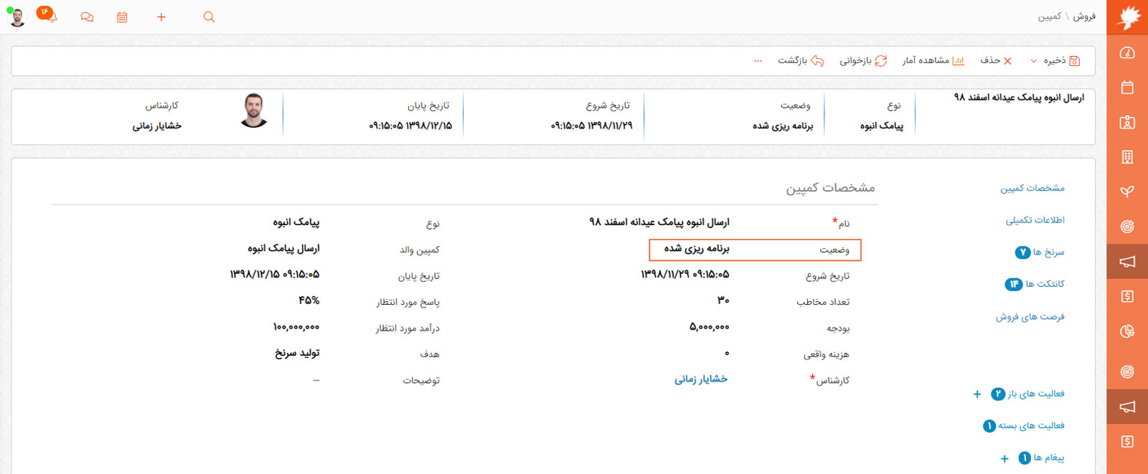Add a new item beside پیغام ها
Viewport: 1148px width, 474px height.
1004,458
